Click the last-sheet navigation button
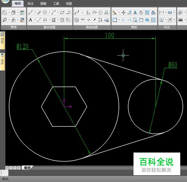 pos(19,168)
